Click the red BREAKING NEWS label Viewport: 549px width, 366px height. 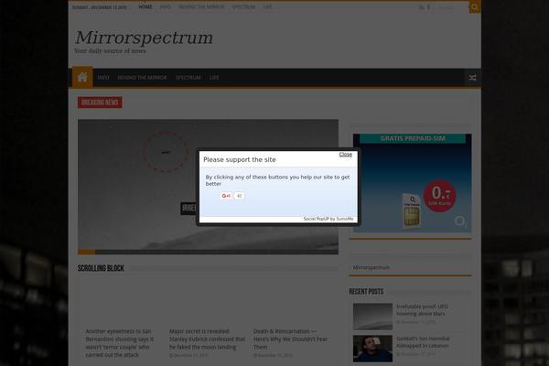100,102
